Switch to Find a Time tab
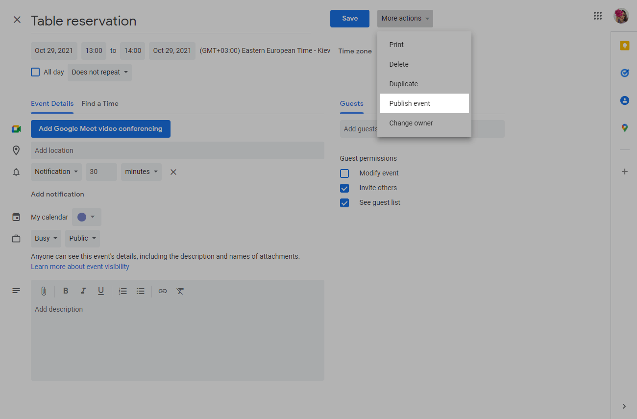This screenshot has height=419, width=637. point(100,103)
